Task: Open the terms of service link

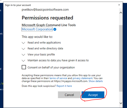Action: [58, 78]
